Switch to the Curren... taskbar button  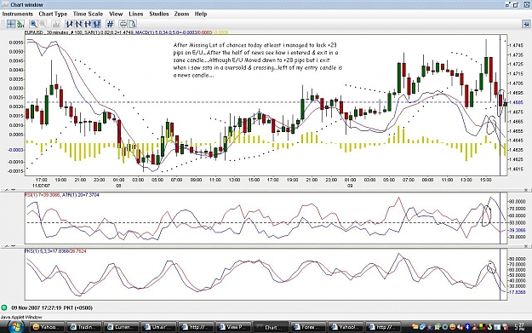[x=122, y=327]
